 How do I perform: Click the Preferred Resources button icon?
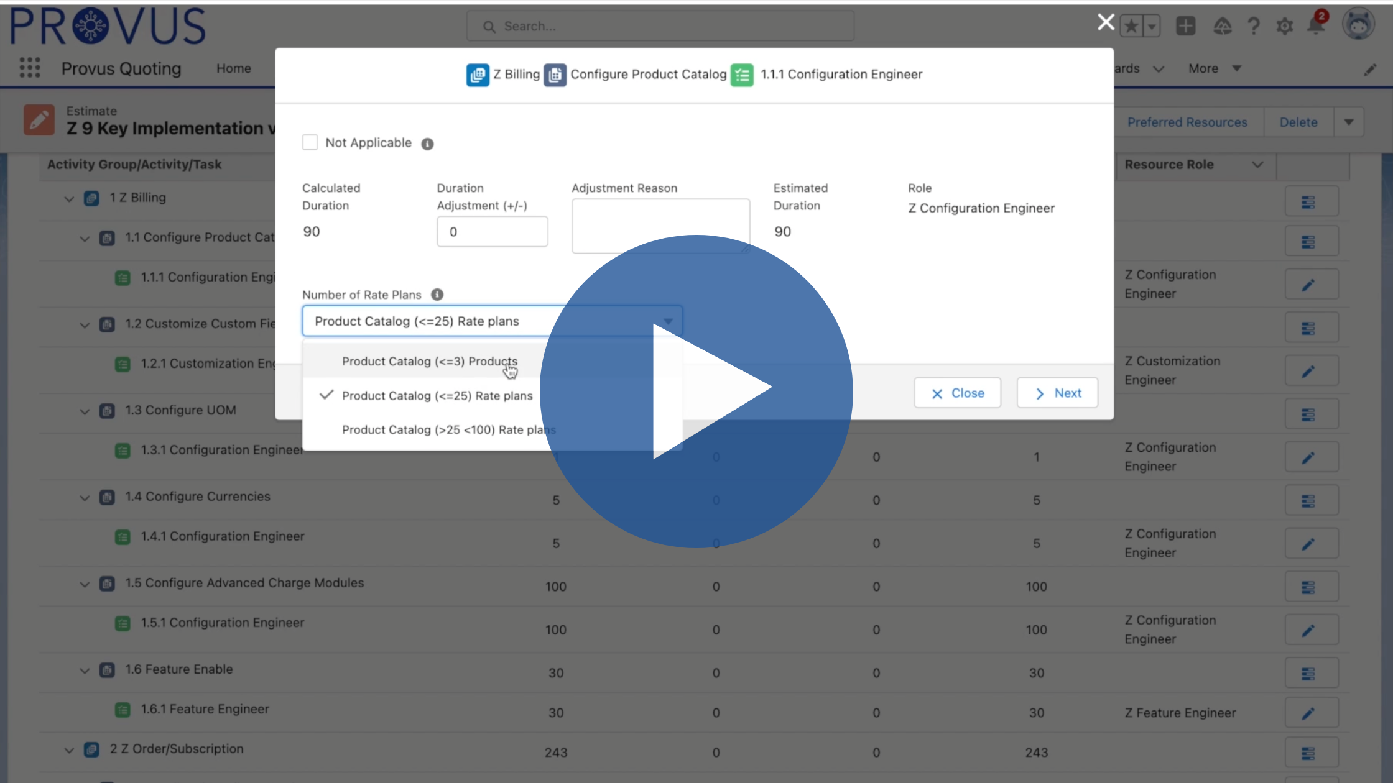[x=1187, y=122]
